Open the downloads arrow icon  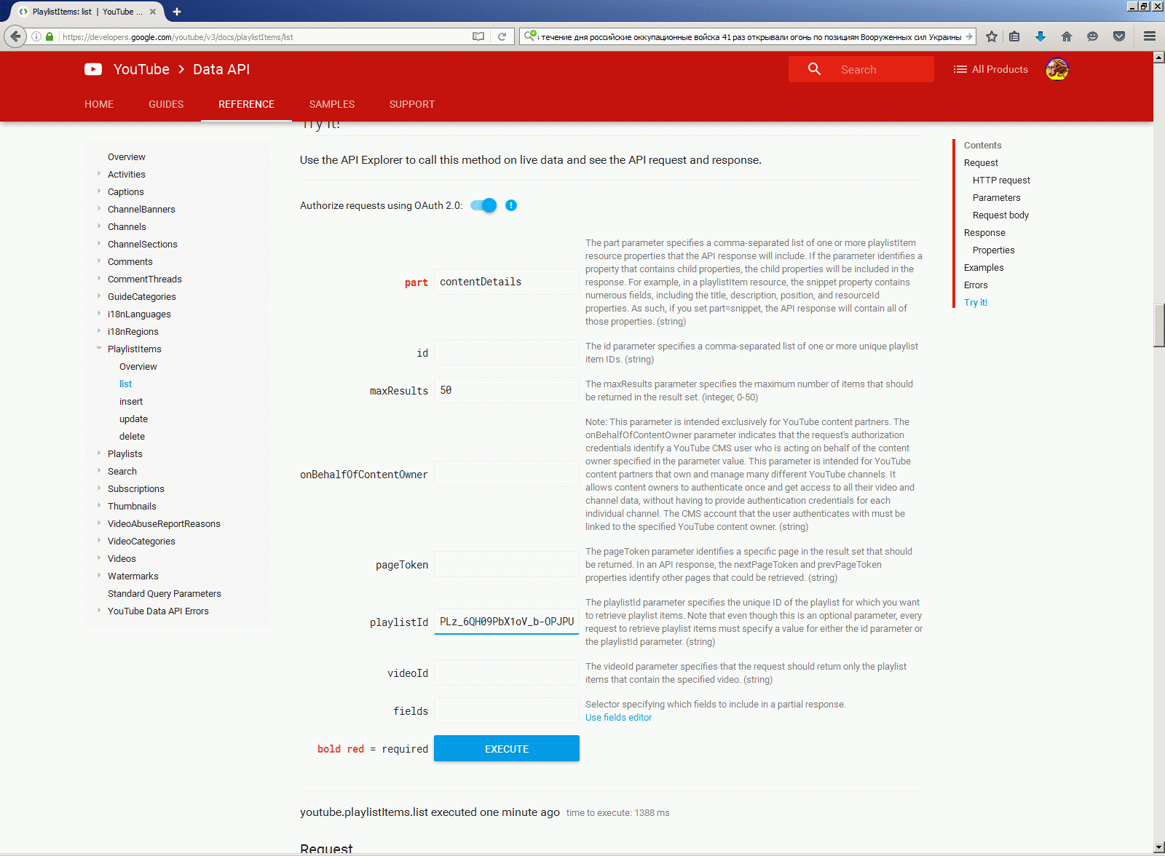click(1040, 36)
